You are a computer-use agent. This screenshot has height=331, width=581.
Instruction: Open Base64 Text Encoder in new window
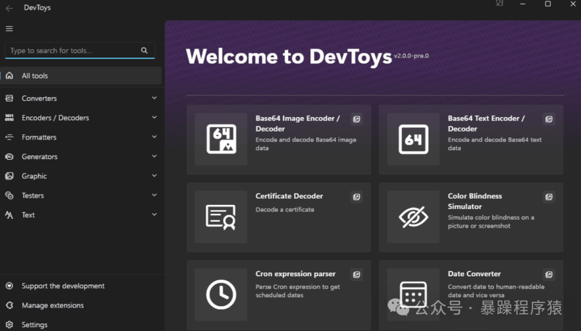[549, 119]
